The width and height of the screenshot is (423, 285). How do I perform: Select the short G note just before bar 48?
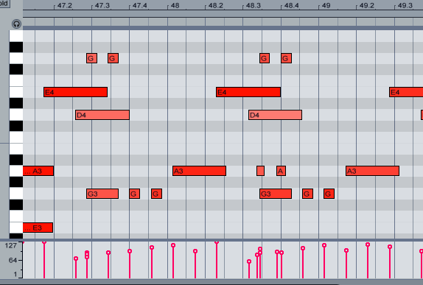pyautogui.click(x=156, y=194)
